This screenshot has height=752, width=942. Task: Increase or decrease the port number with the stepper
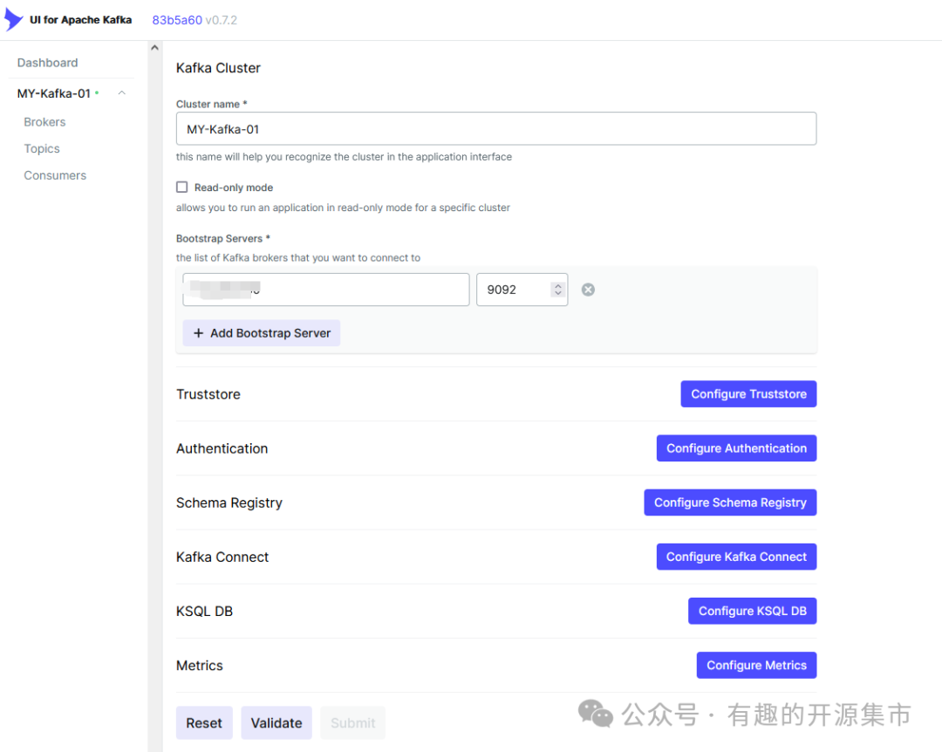pos(558,289)
